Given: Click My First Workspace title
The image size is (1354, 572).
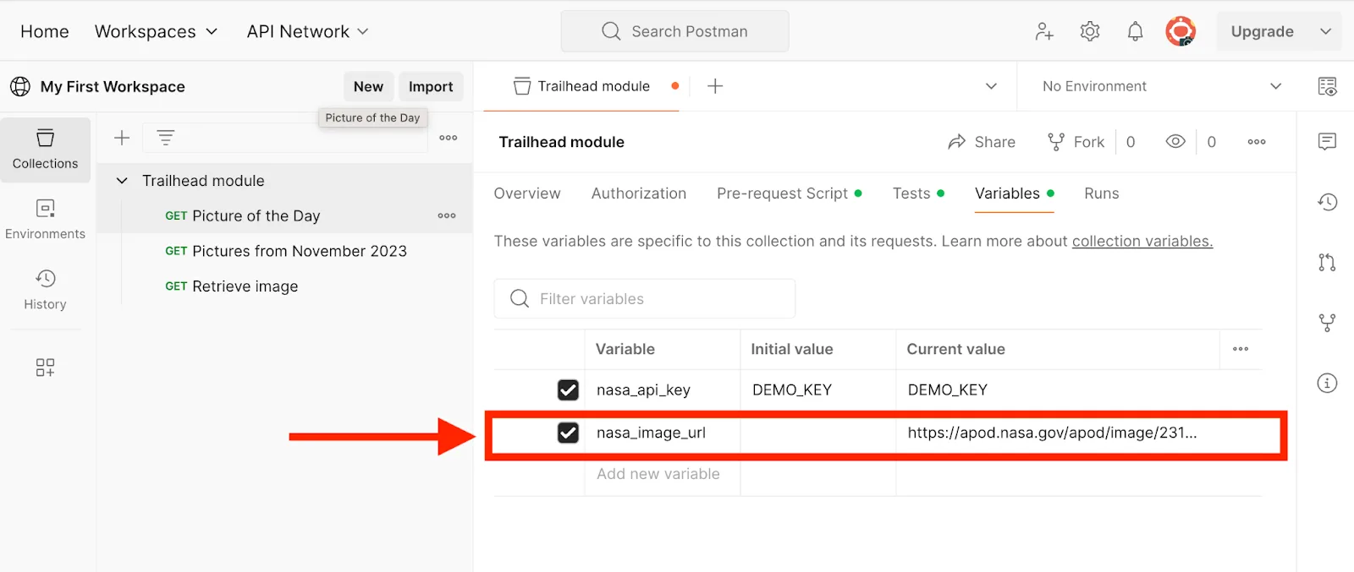Looking at the screenshot, I should 113,86.
